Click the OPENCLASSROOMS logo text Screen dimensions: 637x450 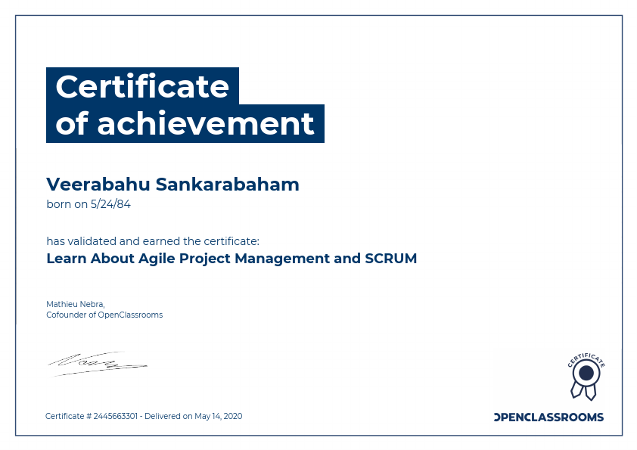(x=548, y=417)
